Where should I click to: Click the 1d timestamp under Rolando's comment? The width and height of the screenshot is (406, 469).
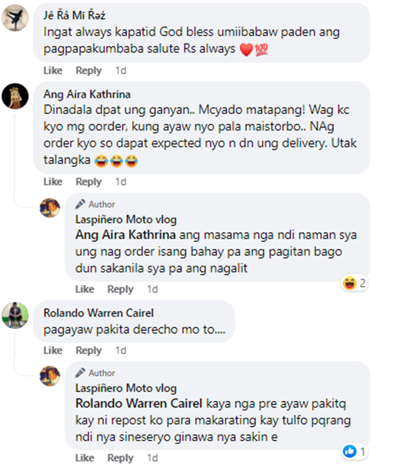(x=121, y=350)
